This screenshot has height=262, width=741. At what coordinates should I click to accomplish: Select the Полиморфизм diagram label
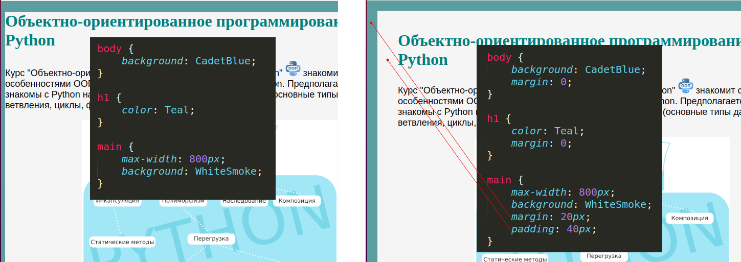pos(183,201)
